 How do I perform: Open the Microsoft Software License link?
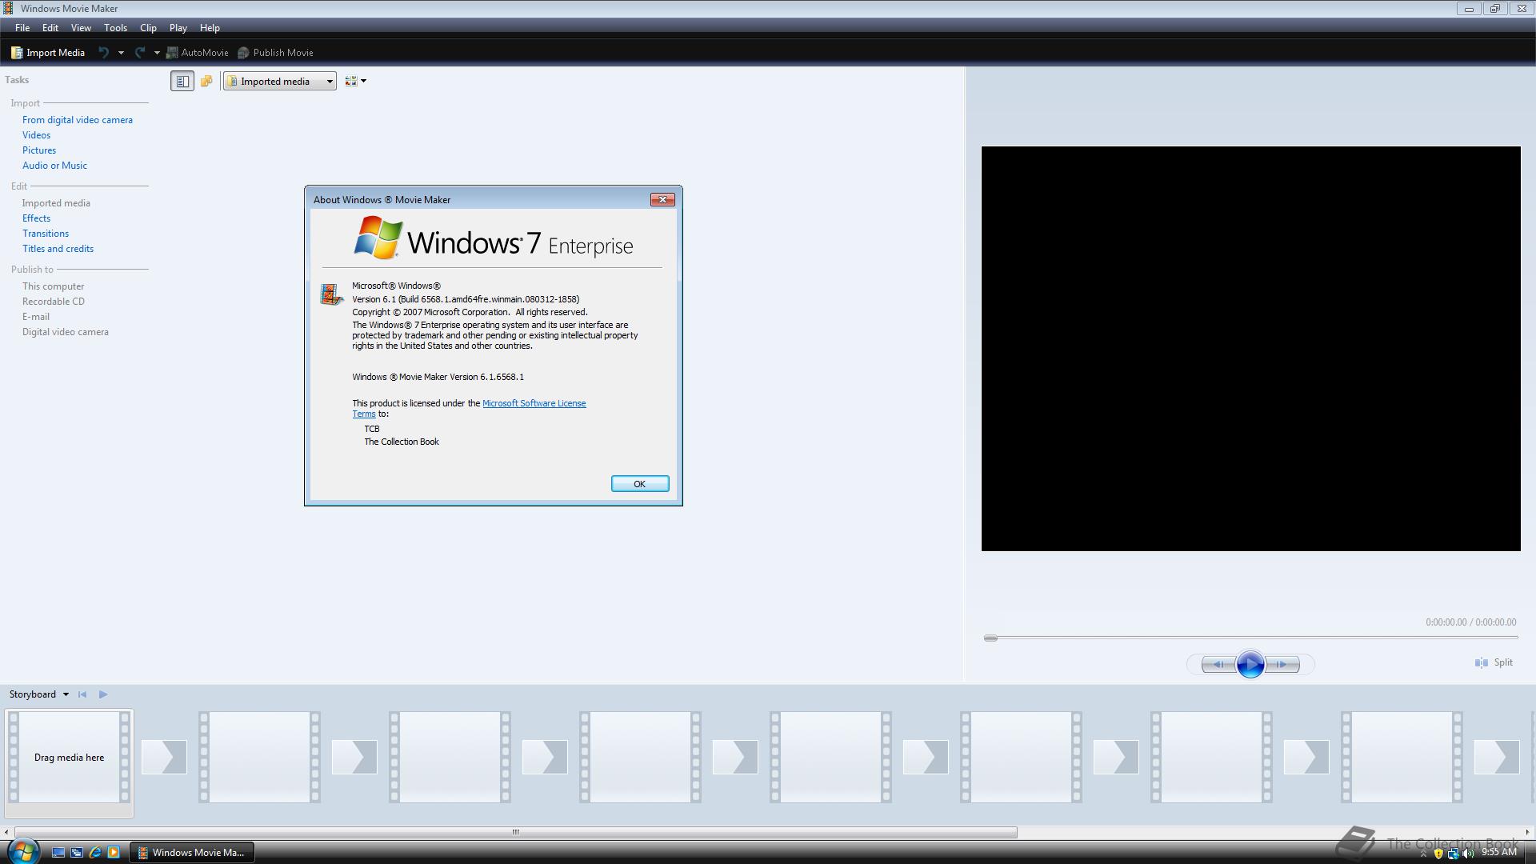click(534, 403)
